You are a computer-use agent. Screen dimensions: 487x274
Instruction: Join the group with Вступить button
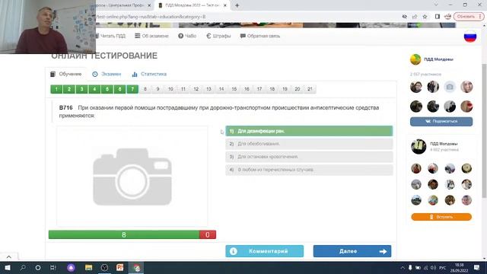tap(441, 217)
